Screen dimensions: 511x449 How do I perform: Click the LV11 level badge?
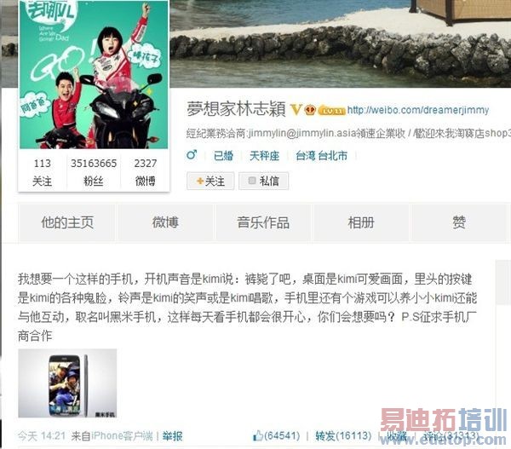(331, 111)
